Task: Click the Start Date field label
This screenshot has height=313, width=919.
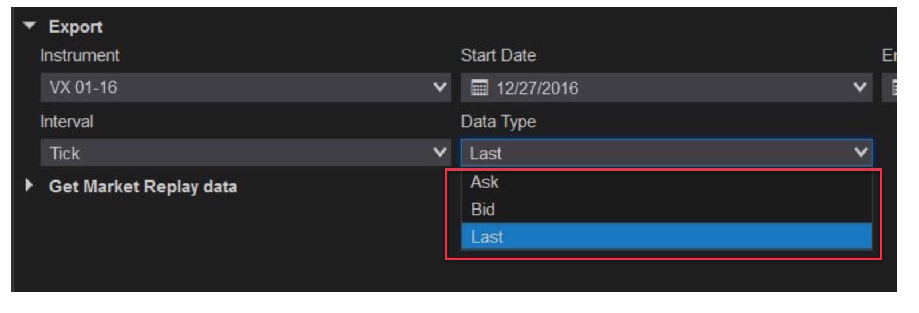Action: tap(498, 55)
